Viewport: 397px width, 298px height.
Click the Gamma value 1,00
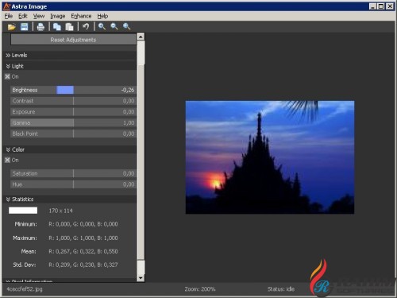(129, 123)
